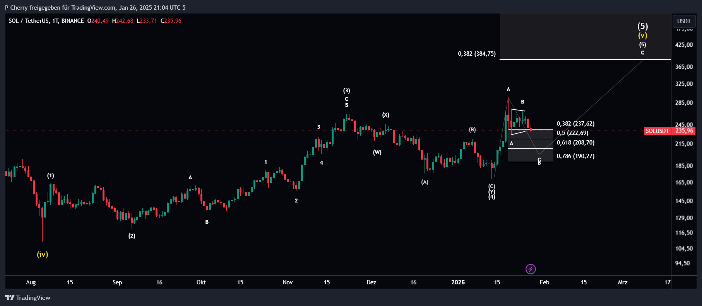Click the white 384,75 horizontal target line
The image size is (702, 306).
click(585, 59)
